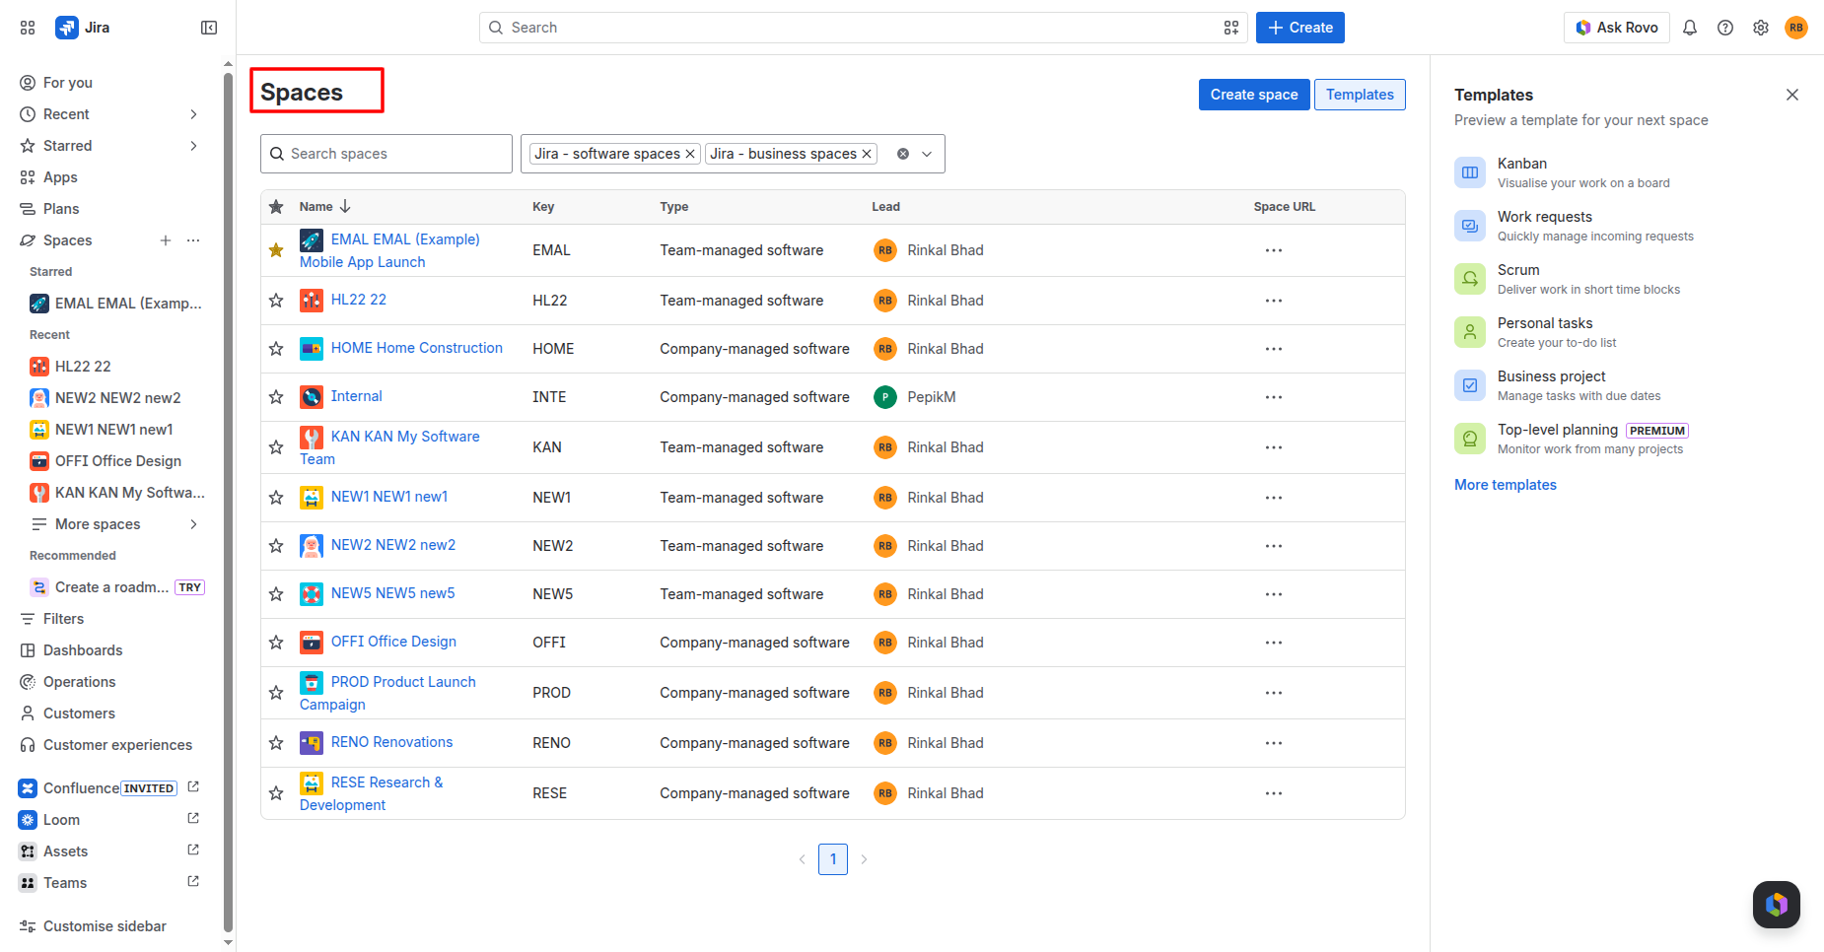The image size is (1824, 952).
Task: Click the Top-level planning template icon
Action: [1470, 439]
